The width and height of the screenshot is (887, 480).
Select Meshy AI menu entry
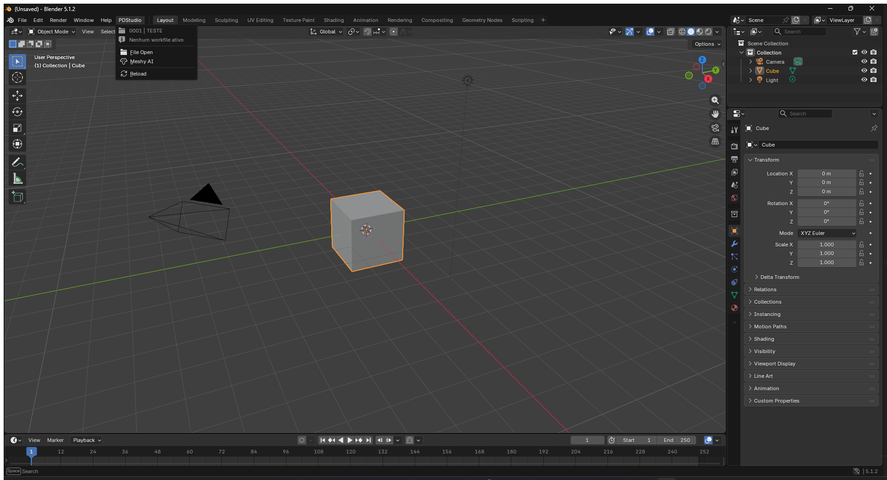click(156, 61)
